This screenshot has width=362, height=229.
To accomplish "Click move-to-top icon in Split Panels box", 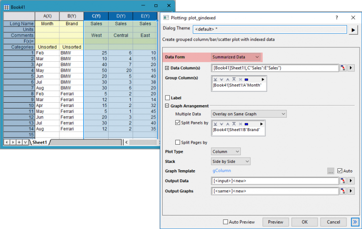I will point(234,124).
